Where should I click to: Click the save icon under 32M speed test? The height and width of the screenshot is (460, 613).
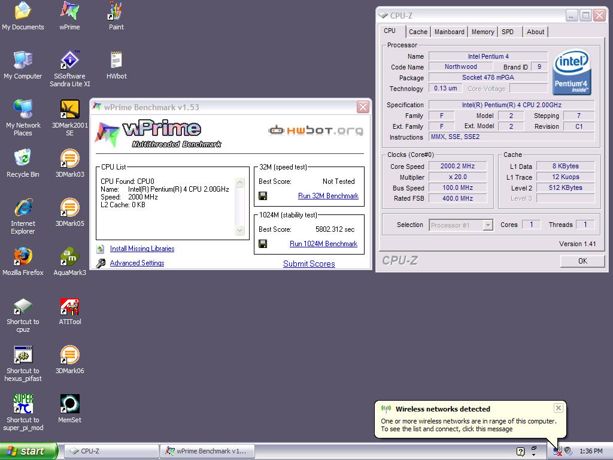click(x=263, y=196)
